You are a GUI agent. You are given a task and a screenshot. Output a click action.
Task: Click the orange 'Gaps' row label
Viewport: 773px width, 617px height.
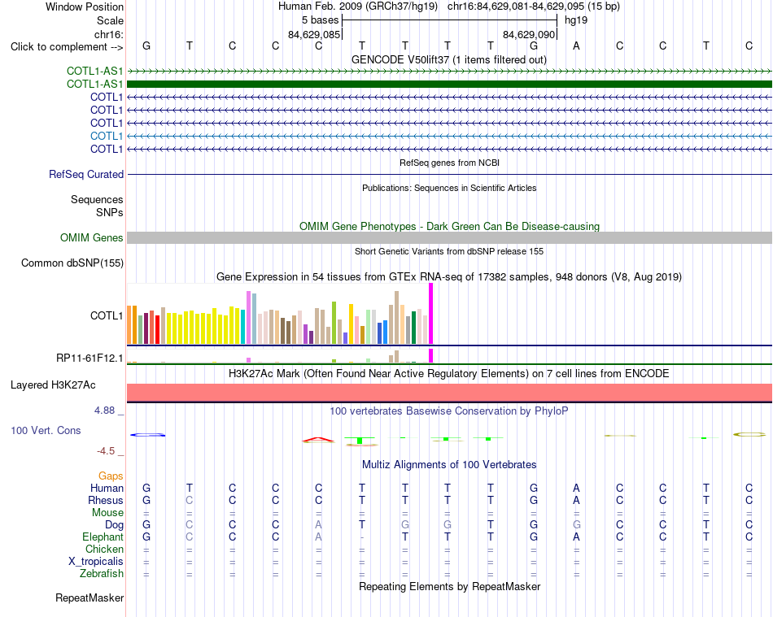(111, 476)
